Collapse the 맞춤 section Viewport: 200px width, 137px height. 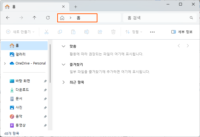pyautogui.click(x=64, y=46)
